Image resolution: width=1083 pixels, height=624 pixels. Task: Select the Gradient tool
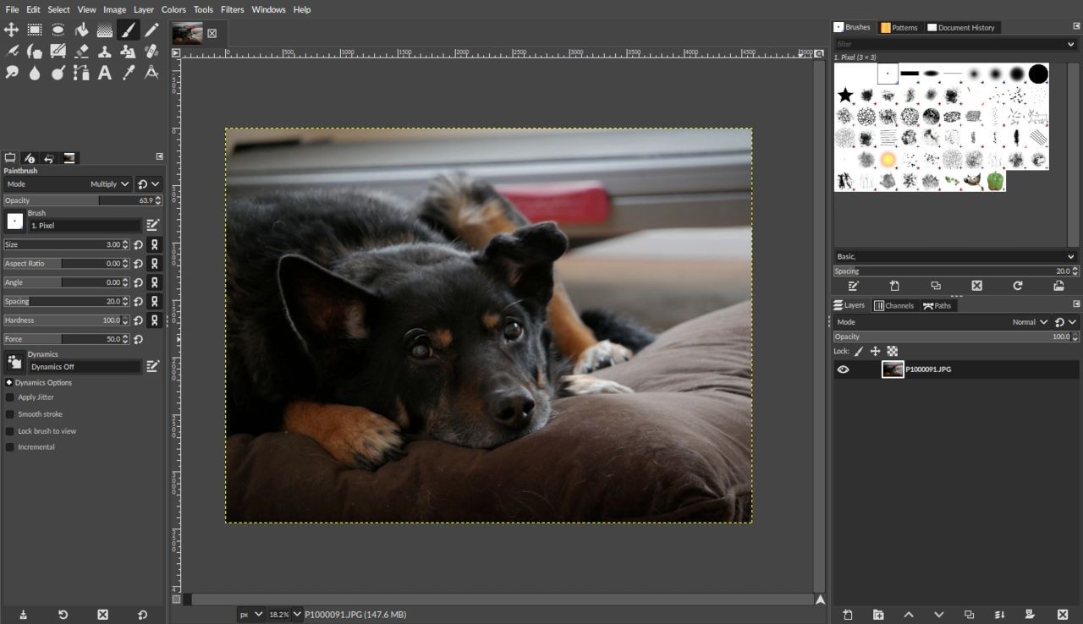[105, 30]
